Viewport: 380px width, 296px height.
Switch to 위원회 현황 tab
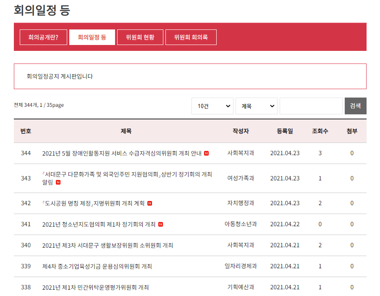click(x=140, y=37)
